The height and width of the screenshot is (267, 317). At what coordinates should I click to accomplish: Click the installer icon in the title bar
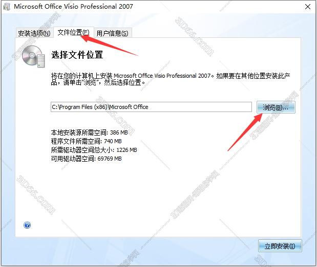[x=7, y=7]
